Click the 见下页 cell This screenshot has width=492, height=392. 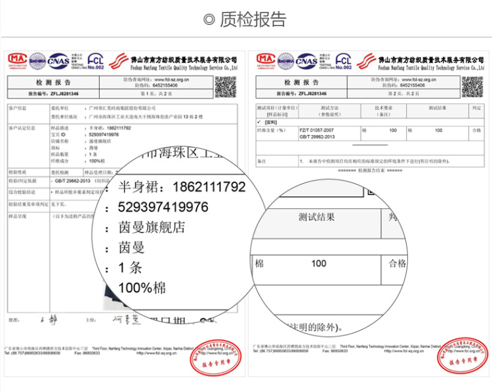(x=58, y=204)
